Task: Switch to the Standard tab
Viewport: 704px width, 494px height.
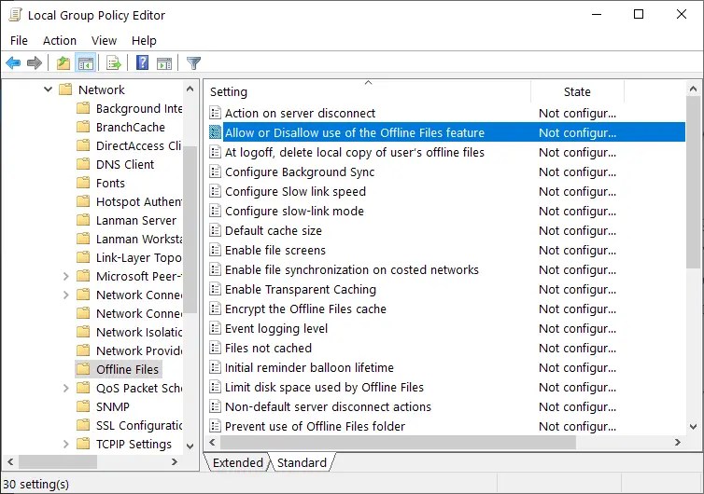Action: point(302,462)
